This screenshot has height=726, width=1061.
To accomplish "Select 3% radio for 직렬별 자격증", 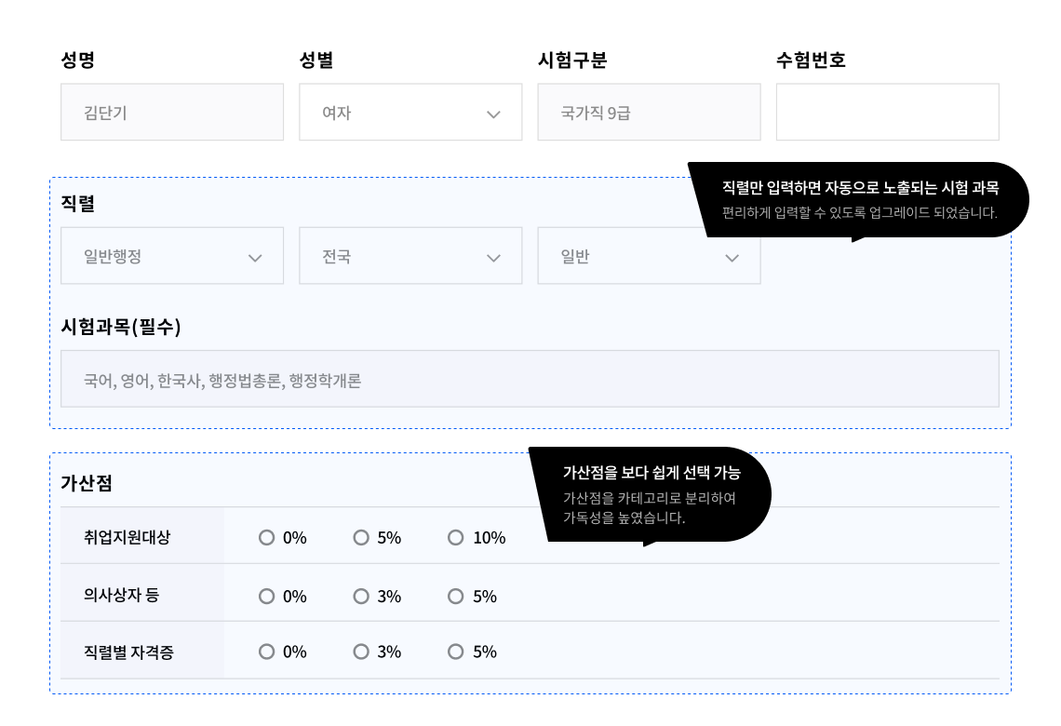I will (361, 652).
